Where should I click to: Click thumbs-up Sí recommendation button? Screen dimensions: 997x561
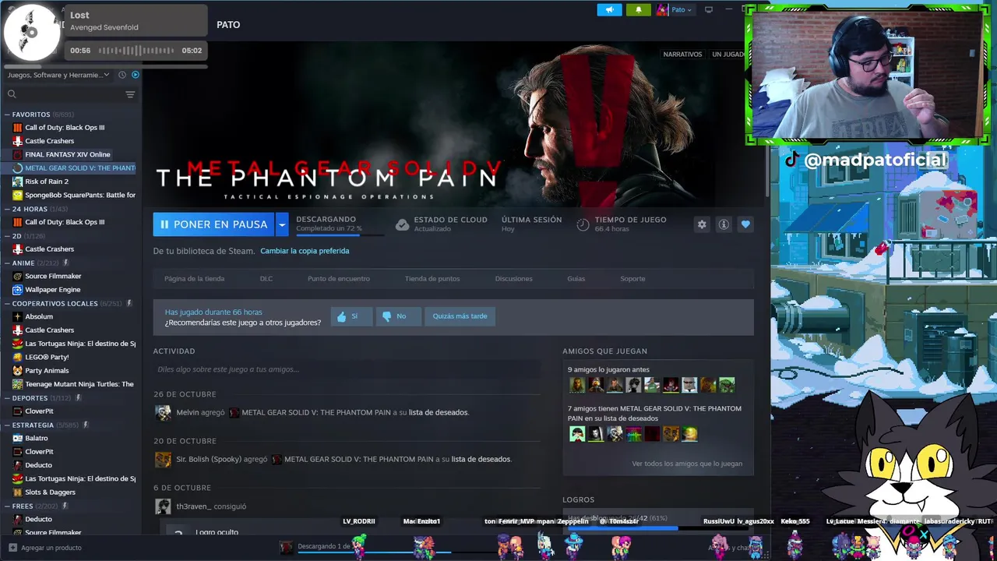tap(351, 316)
